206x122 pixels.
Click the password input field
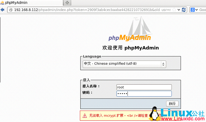(x=144, y=94)
